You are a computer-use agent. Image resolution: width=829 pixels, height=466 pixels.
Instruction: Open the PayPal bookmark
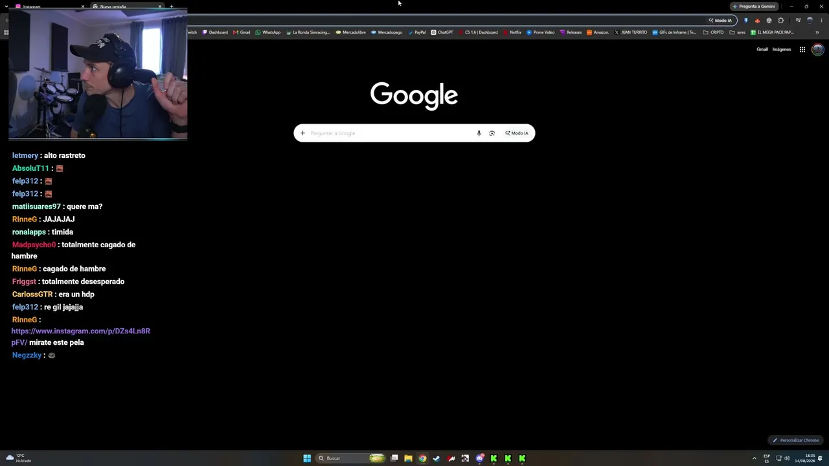[x=417, y=32]
